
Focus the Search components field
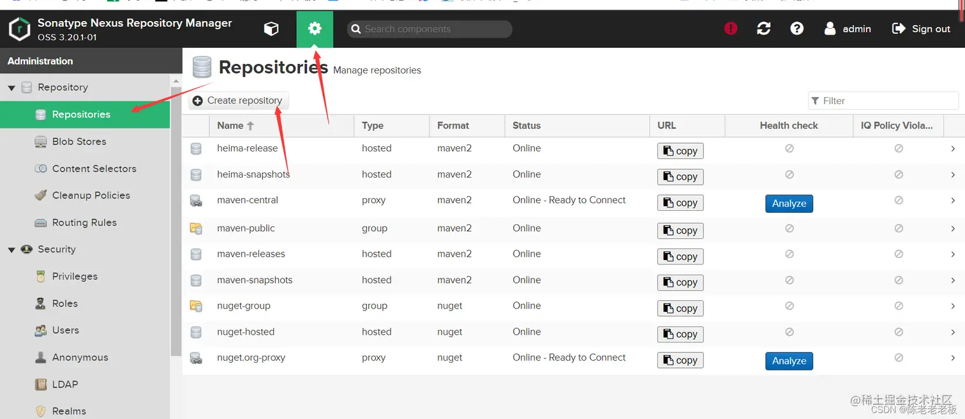[x=430, y=29]
